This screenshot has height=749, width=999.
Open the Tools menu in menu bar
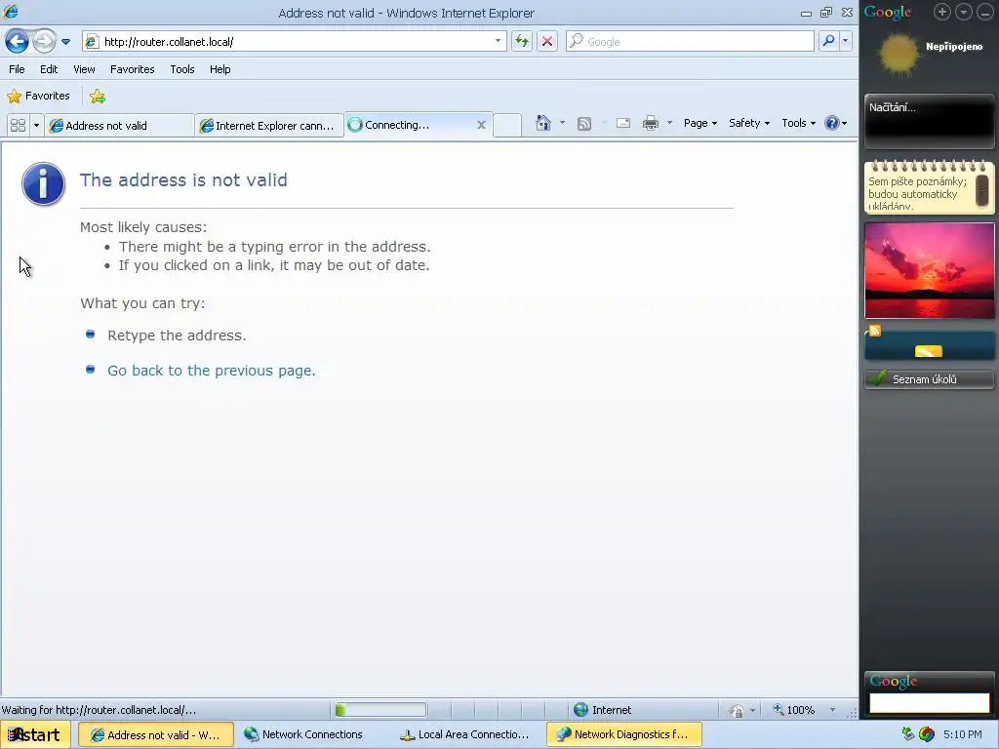182,69
